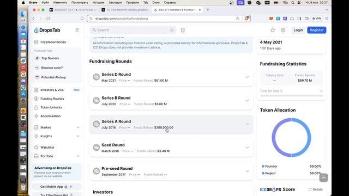Click the Founder legend color dot

pos(263,166)
